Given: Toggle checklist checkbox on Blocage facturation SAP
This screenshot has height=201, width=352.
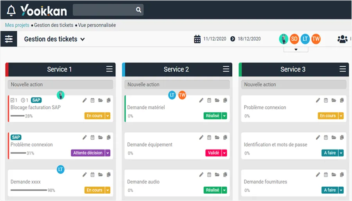Looking at the screenshot, I should click(13, 100).
